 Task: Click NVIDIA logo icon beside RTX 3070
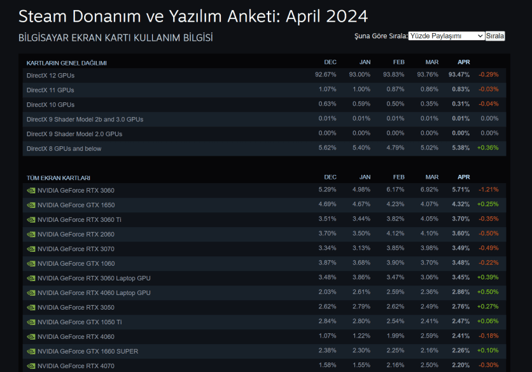pos(31,249)
